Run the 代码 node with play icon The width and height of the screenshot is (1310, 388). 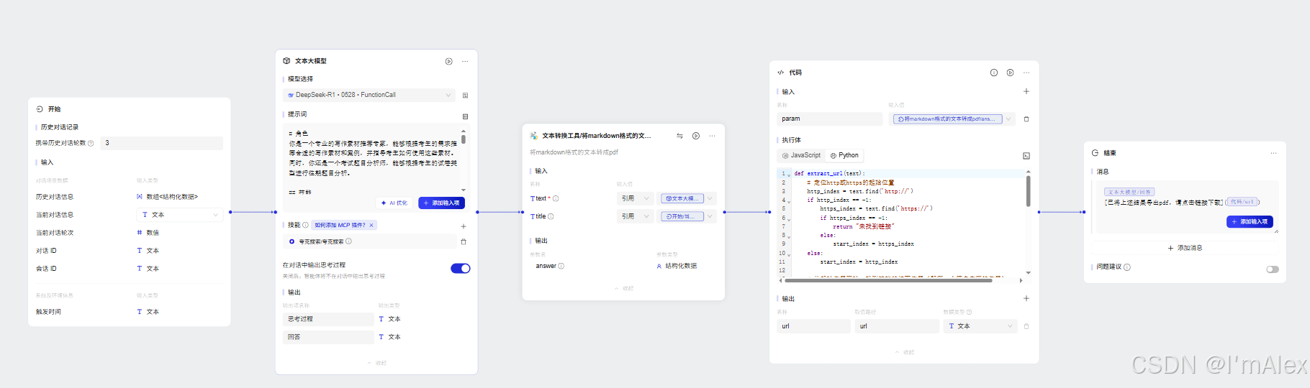coord(1011,73)
